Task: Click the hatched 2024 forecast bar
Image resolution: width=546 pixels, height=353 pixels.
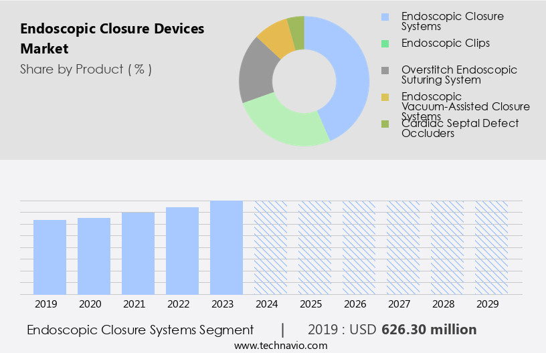Action: 270,247
